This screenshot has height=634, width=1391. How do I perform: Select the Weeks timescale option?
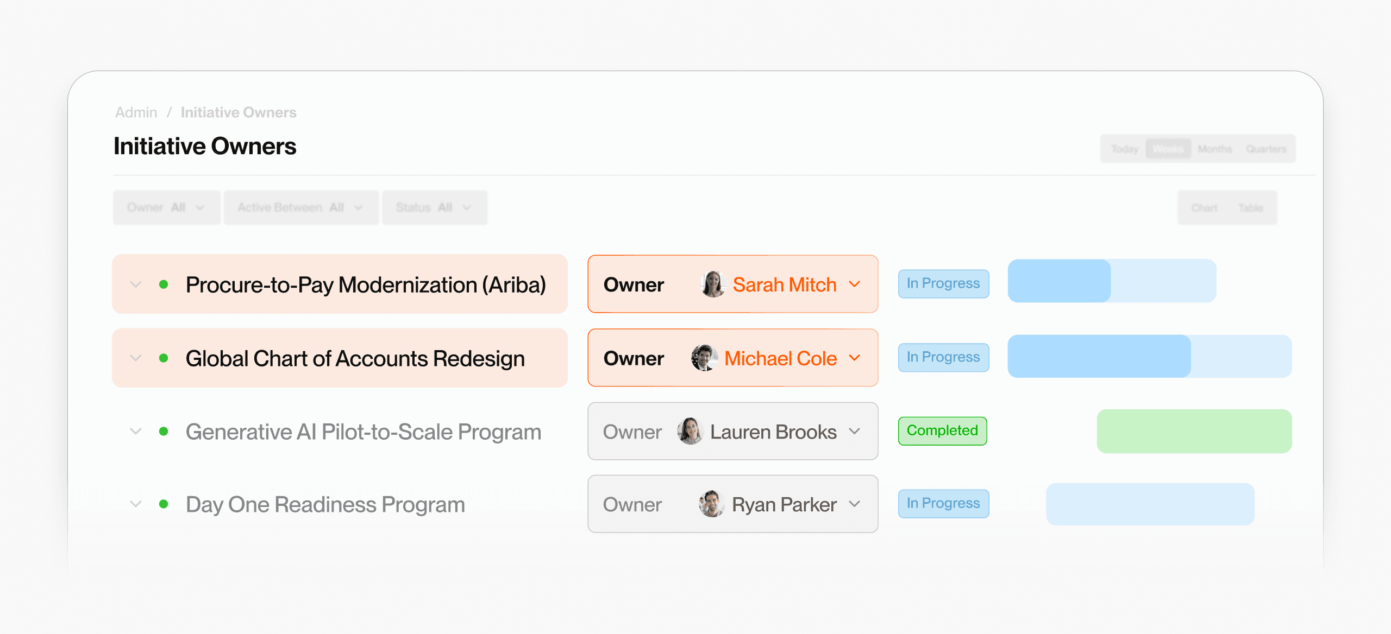(1168, 149)
